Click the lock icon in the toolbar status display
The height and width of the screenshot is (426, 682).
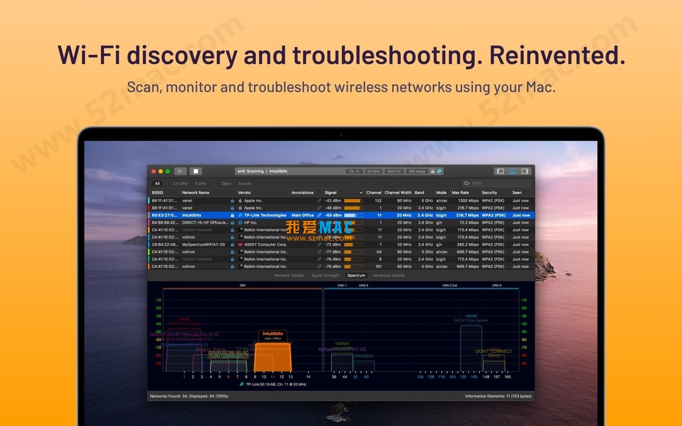(x=433, y=171)
